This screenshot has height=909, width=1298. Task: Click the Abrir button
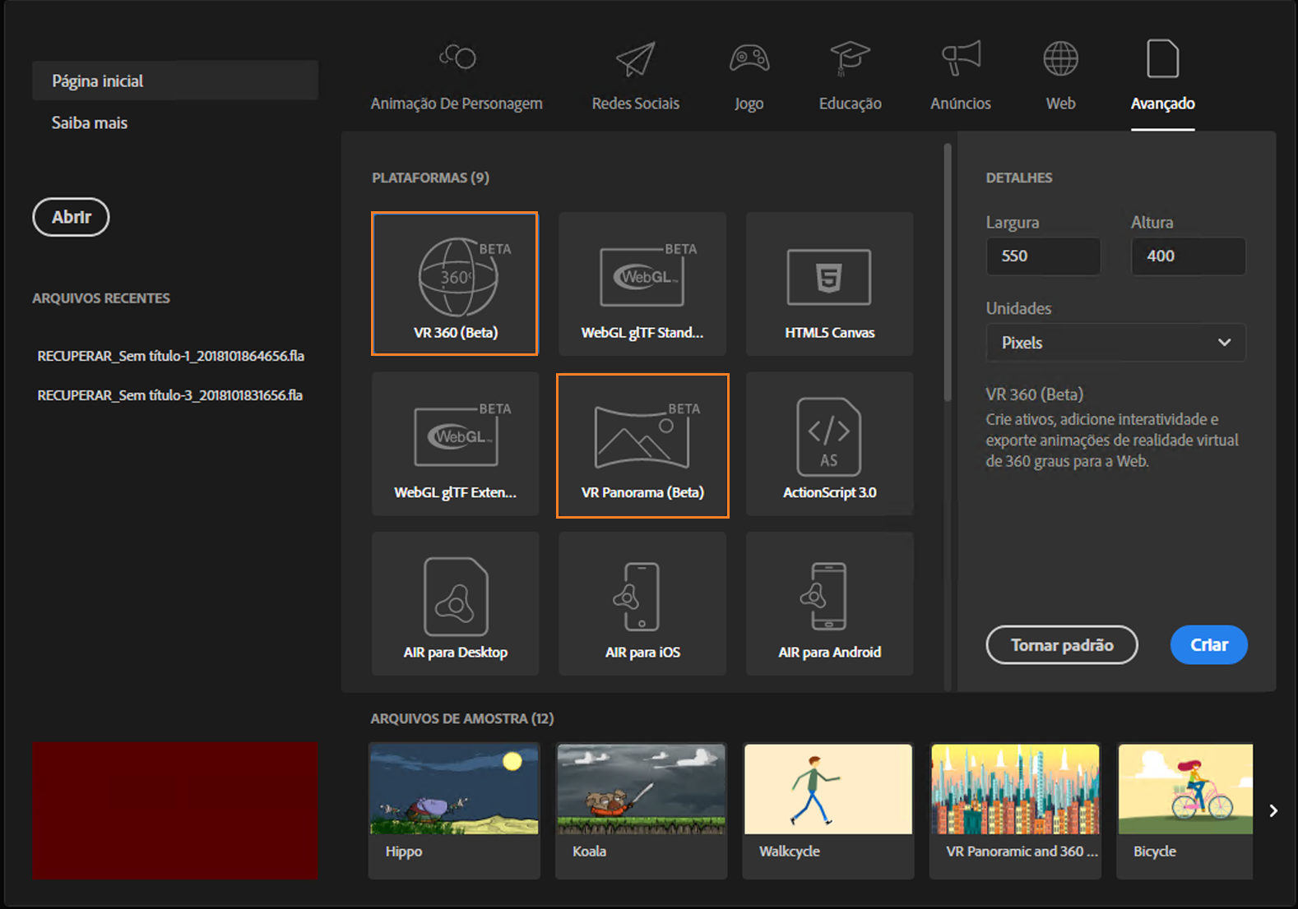[71, 217]
